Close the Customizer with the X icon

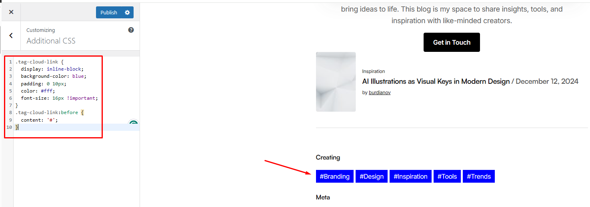tap(11, 12)
